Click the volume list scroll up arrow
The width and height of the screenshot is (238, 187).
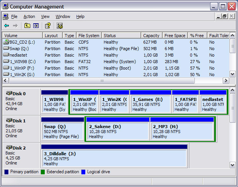(x=232, y=36)
